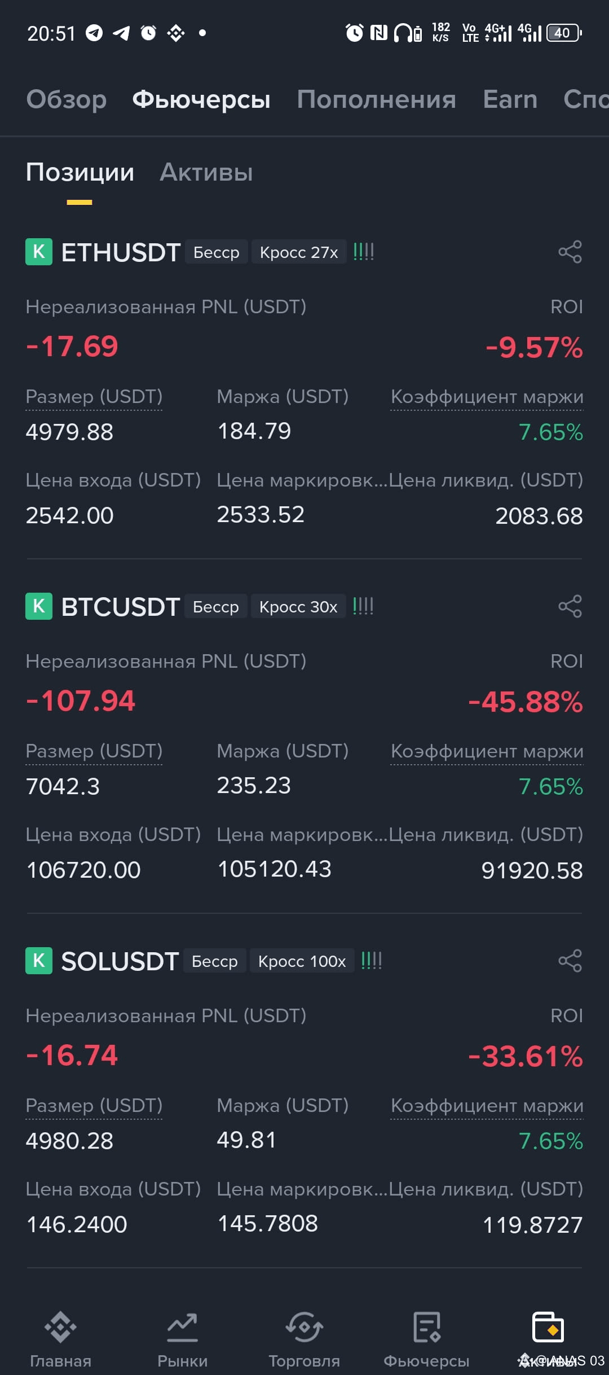Share the SOLUSDT position
The width and height of the screenshot is (609, 1375).
pyautogui.click(x=570, y=961)
